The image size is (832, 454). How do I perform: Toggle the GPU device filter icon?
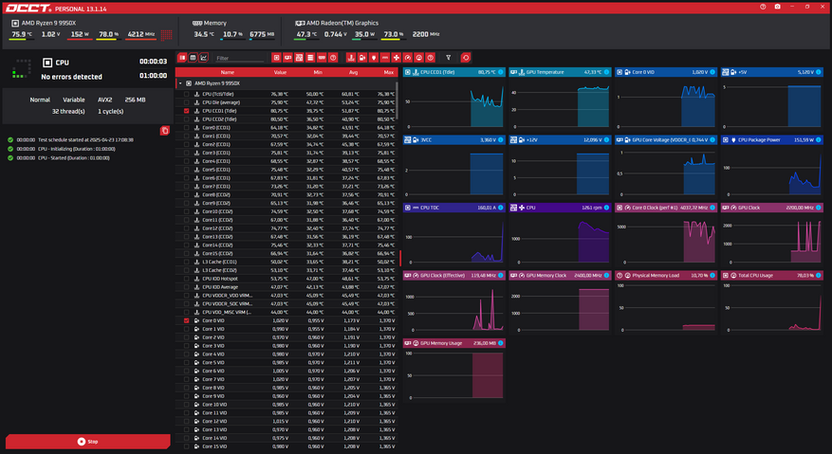coord(287,57)
